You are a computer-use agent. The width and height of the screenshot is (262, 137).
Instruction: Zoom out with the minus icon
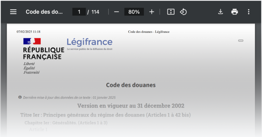116,12
